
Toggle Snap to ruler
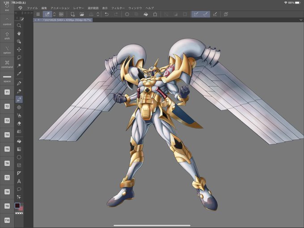pos(196,14)
